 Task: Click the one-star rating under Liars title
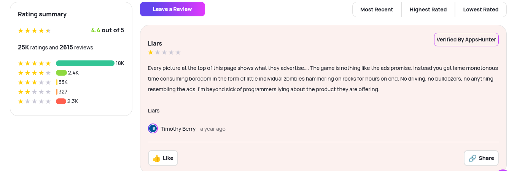[164, 52]
